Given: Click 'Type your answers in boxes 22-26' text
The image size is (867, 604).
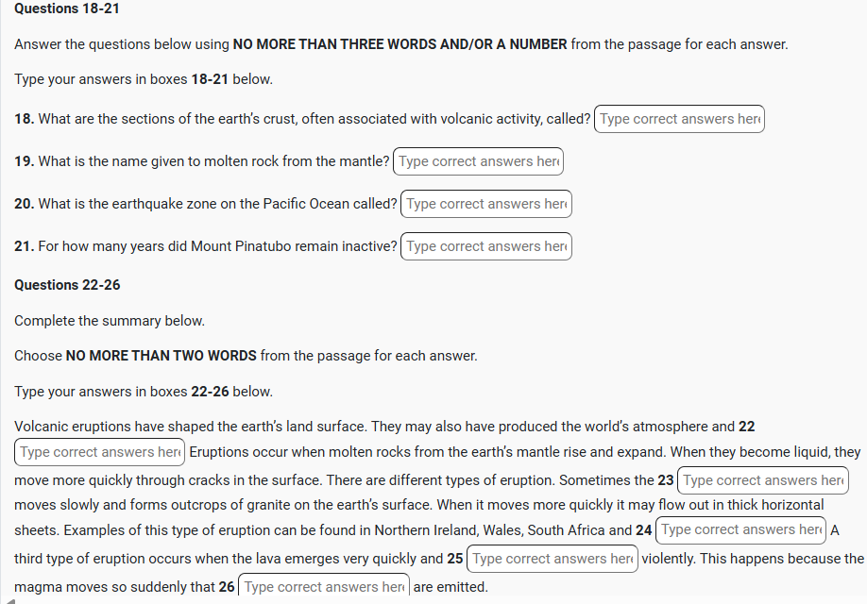Looking at the screenshot, I should [144, 392].
